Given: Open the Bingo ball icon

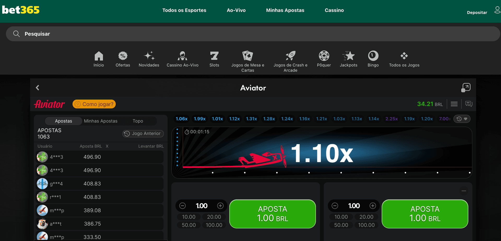Looking at the screenshot, I should pyautogui.click(x=373, y=56).
